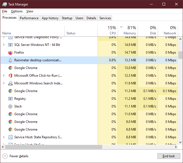Viewport: 183px width, 163px height.
Task: Click the Fewer details circle arrow icon
Action: click(5, 156)
